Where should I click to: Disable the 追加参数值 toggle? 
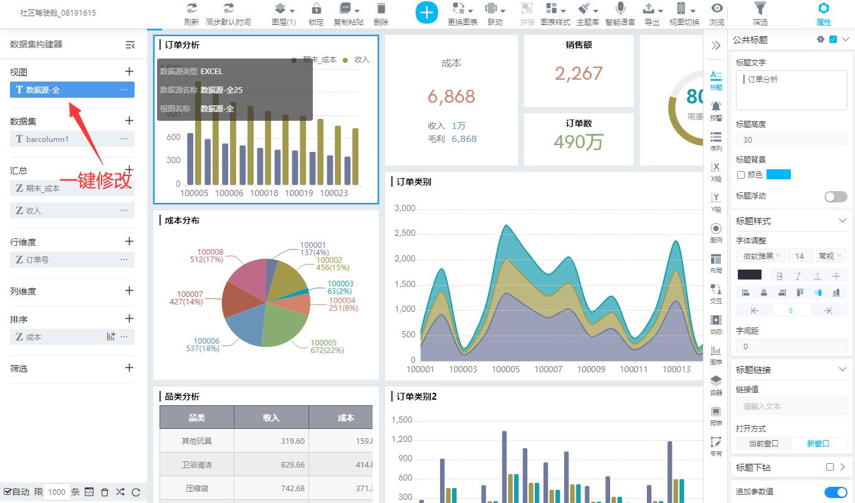pyautogui.click(x=835, y=492)
